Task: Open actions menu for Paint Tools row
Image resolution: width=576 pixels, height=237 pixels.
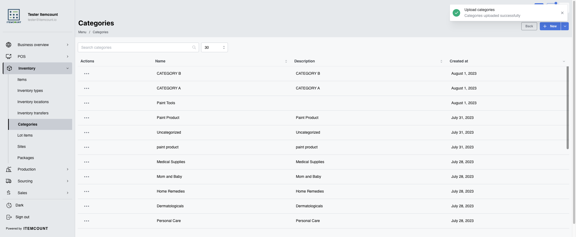Action: pos(87,103)
